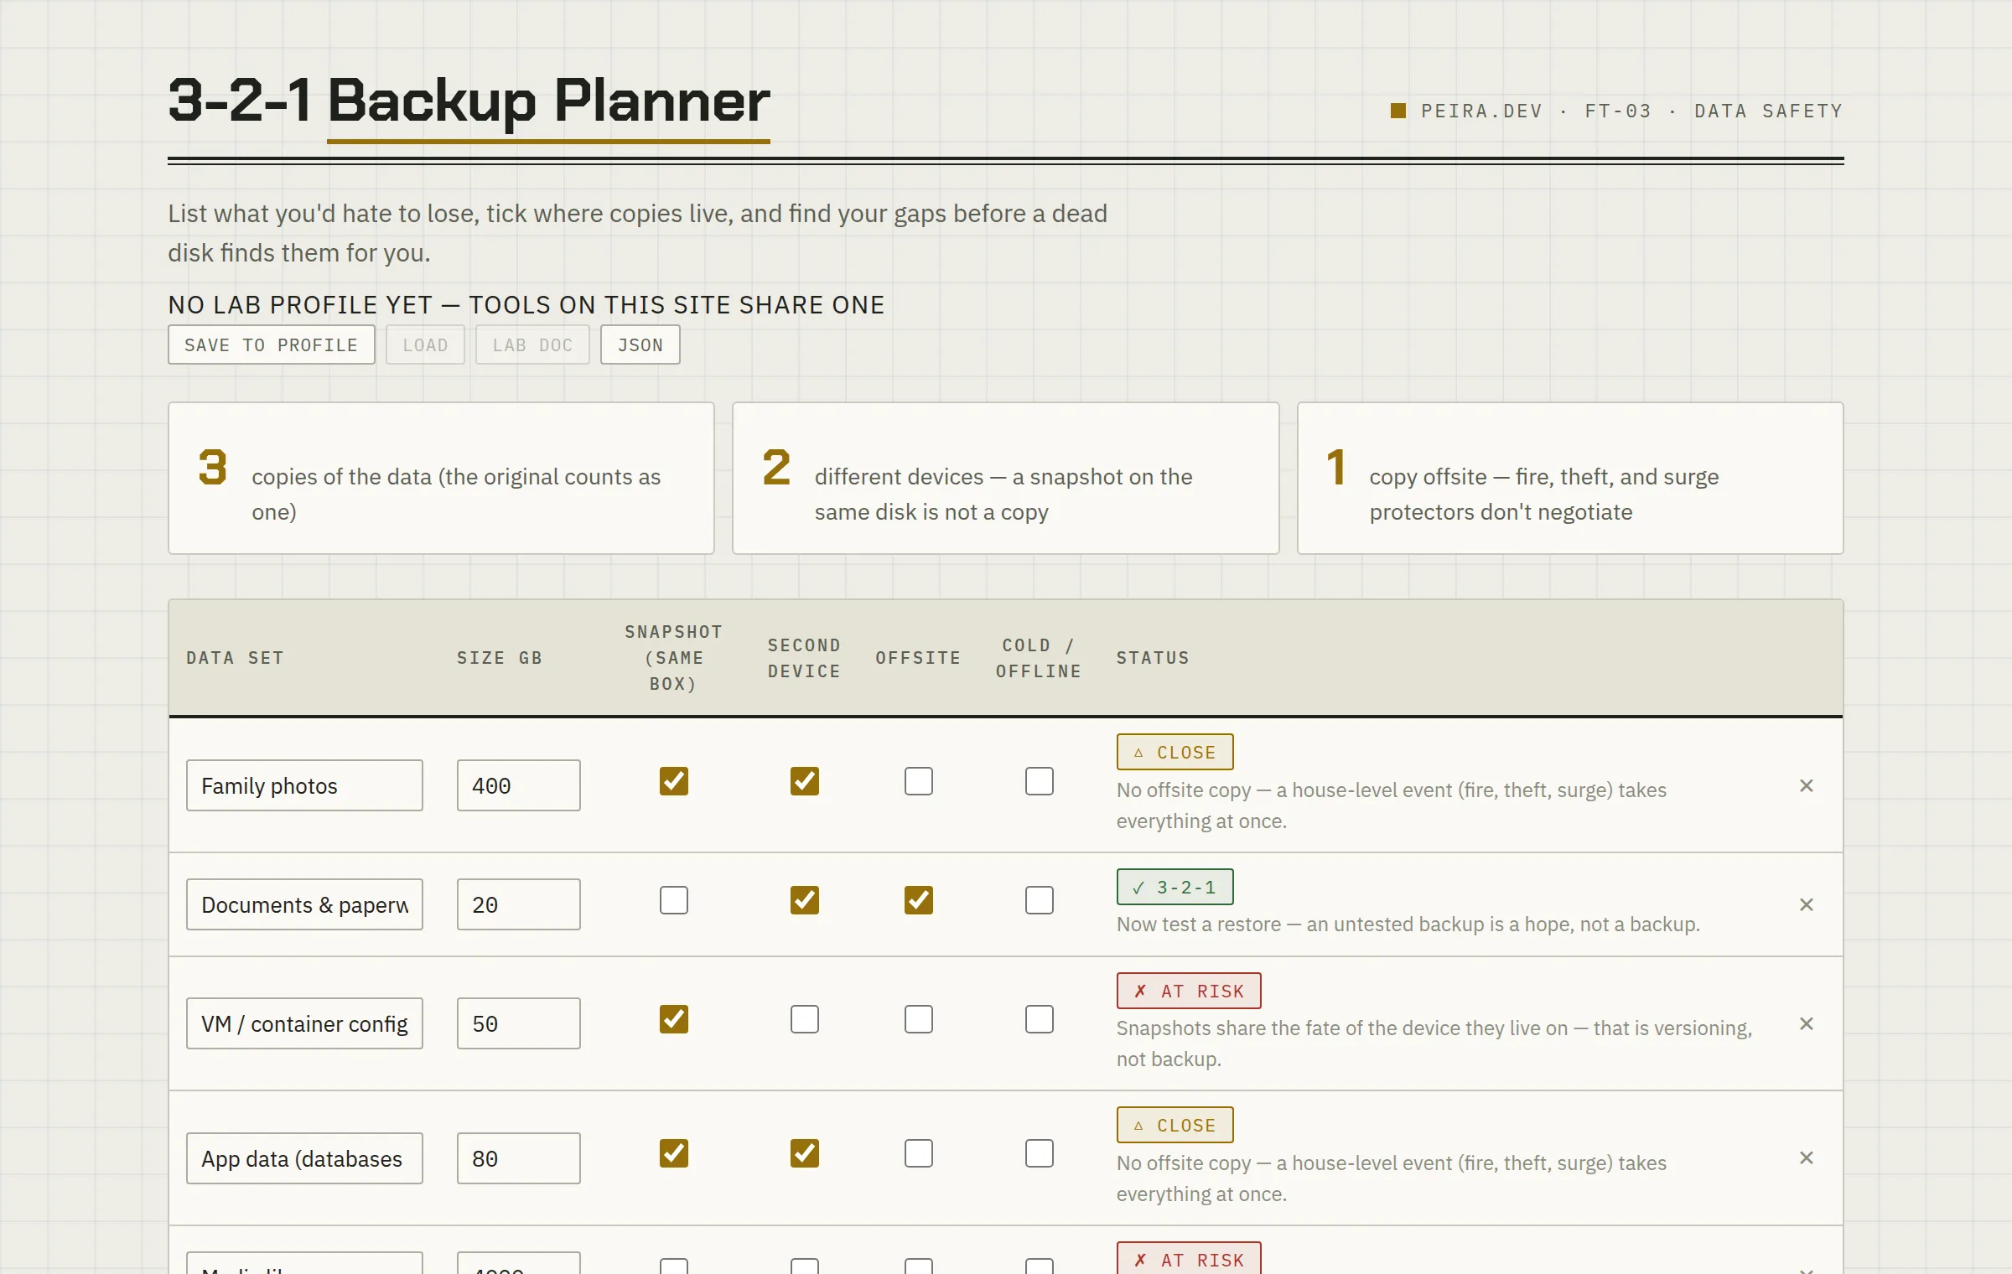
Task: Untick Second Device for Family photos
Action: [804, 781]
